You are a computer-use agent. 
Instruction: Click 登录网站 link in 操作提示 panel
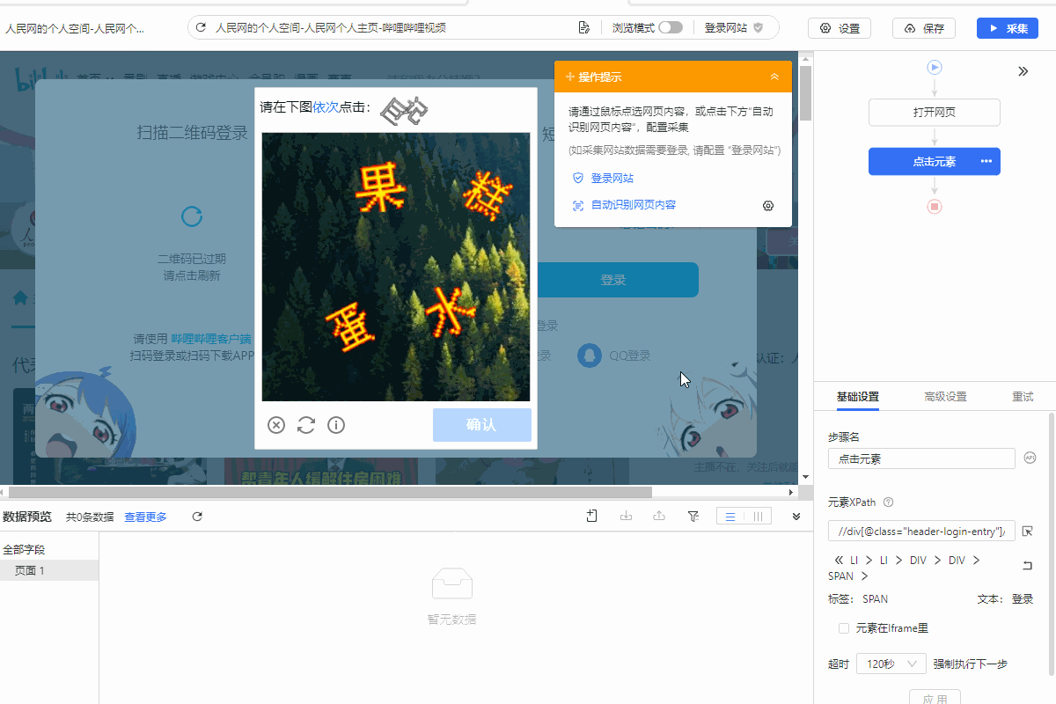tap(612, 178)
